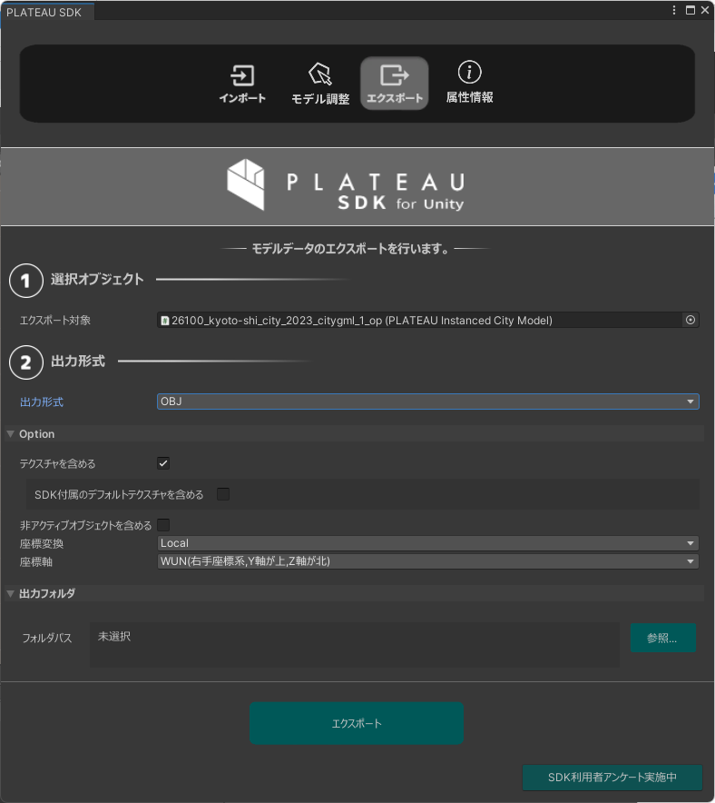Open SDK利用者アンケート実施中 survey button

[612, 778]
